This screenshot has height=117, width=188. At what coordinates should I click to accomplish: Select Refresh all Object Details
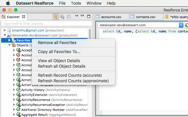coord(73,66)
